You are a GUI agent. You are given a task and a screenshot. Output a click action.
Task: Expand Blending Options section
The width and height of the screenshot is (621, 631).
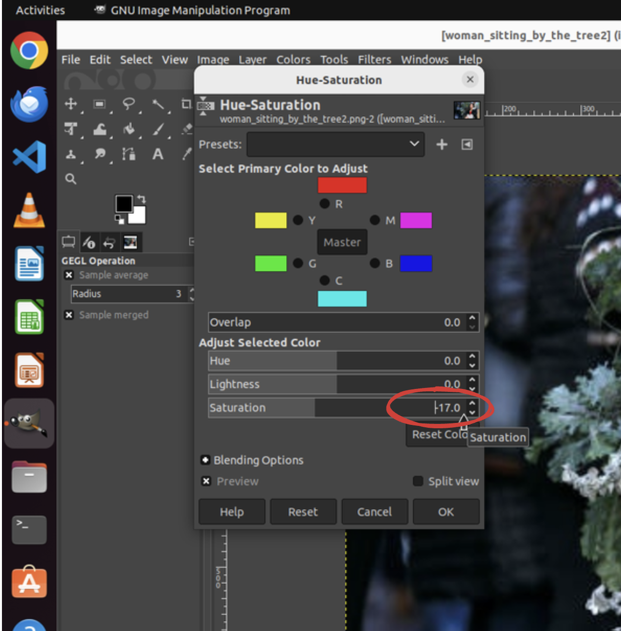point(205,460)
